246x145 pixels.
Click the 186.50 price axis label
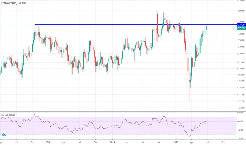pyautogui.click(x=241, y=88)
